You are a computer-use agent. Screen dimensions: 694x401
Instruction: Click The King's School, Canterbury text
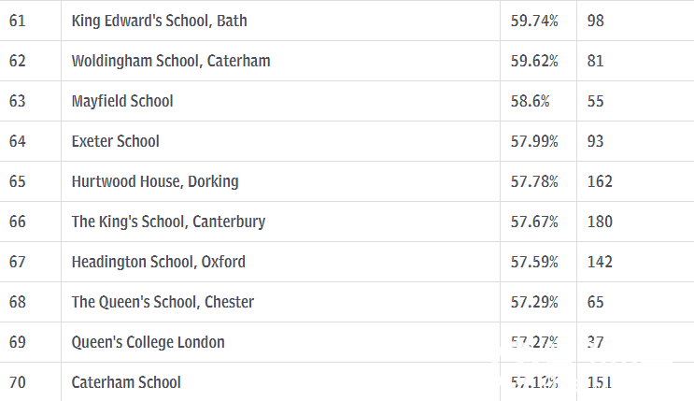click(x=169, y=222)
